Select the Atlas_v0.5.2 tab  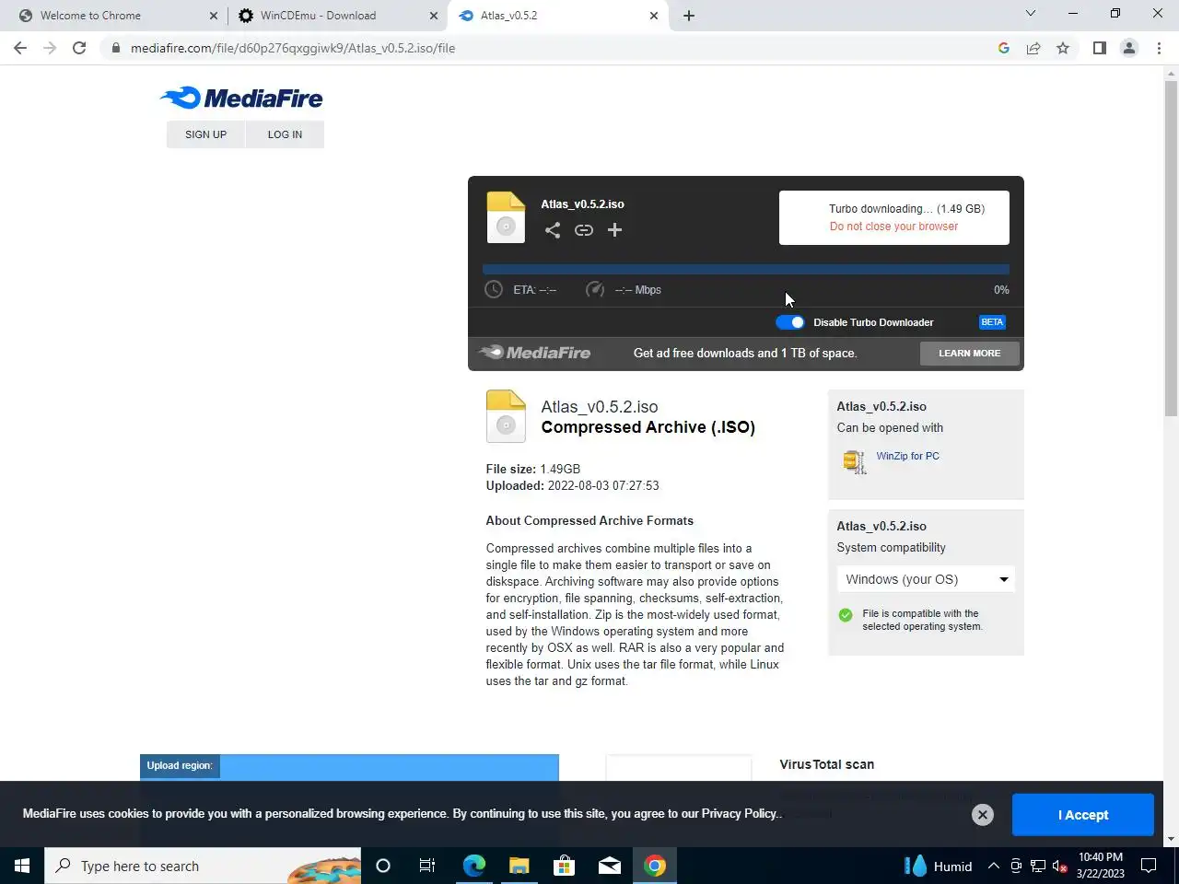click(556, 16)
